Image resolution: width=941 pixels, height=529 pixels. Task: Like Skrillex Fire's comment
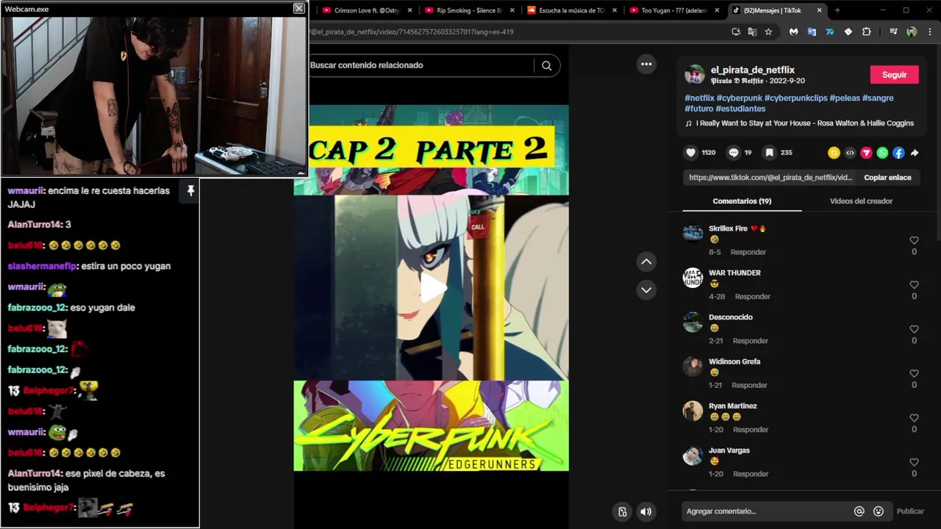pyautogui.click(x=914, y=240)
